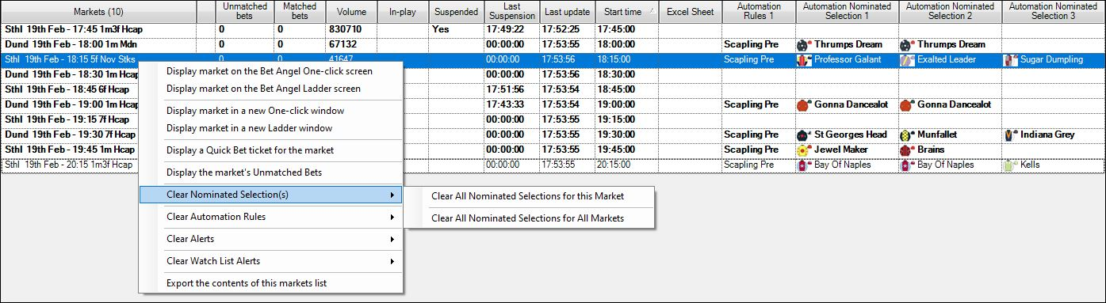Select Display a Quick Bet ticket for the market
The height and width of the screenshot is (303, 1106).
pyautogui.click(x=250, y=150)
